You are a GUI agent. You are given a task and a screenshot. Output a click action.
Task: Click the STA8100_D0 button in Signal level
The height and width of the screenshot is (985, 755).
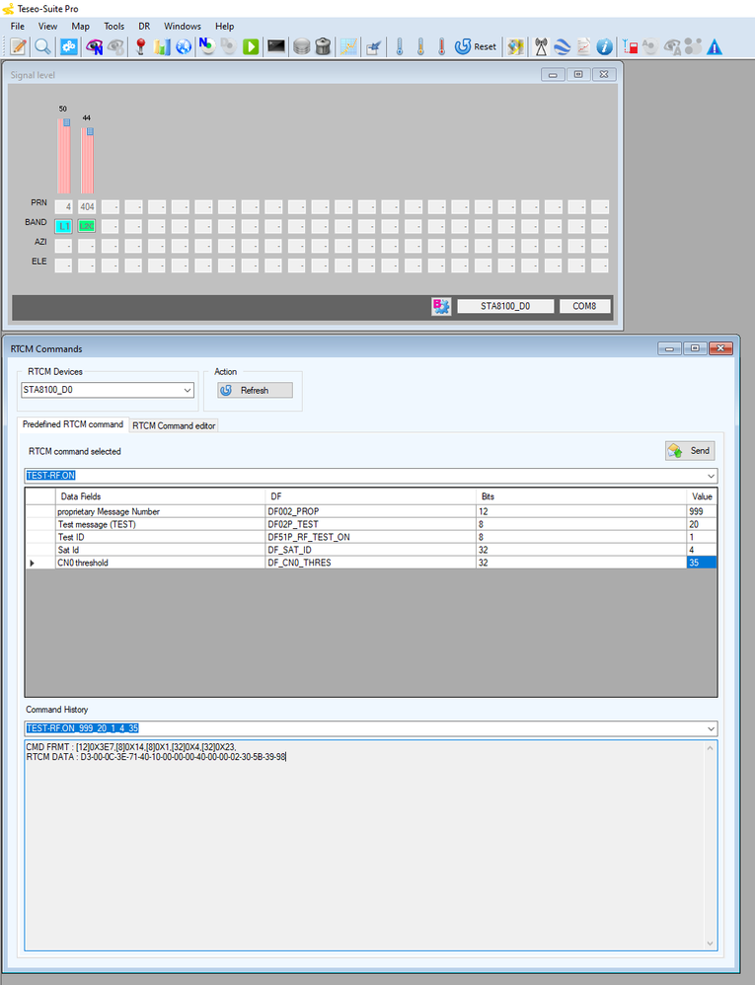tap(505, 306)
